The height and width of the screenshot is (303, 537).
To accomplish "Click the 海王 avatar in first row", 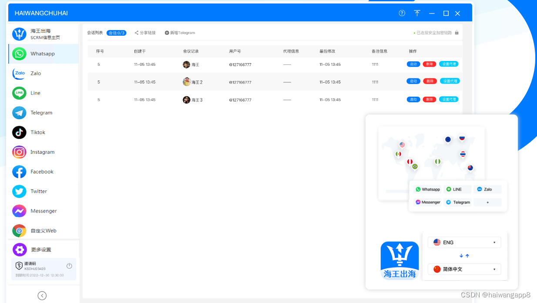I will coord(186,64).
